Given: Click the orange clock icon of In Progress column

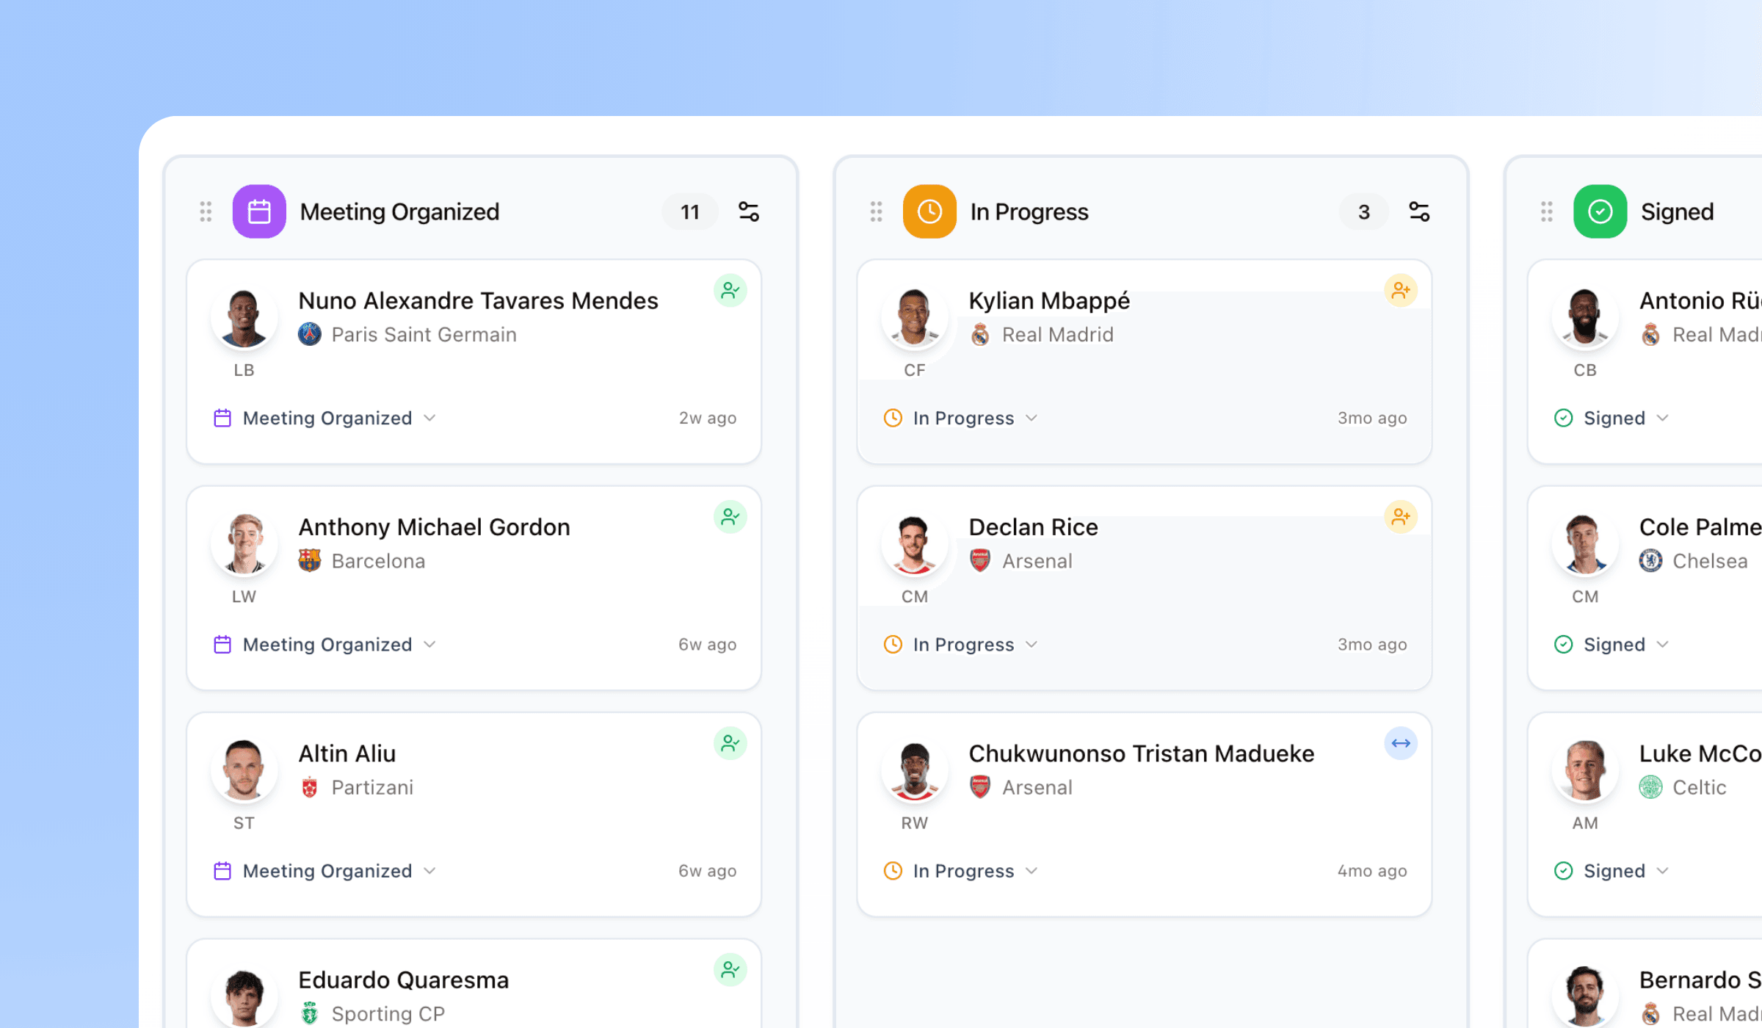Looking at the screenshot, I should [x=929, y=211].
